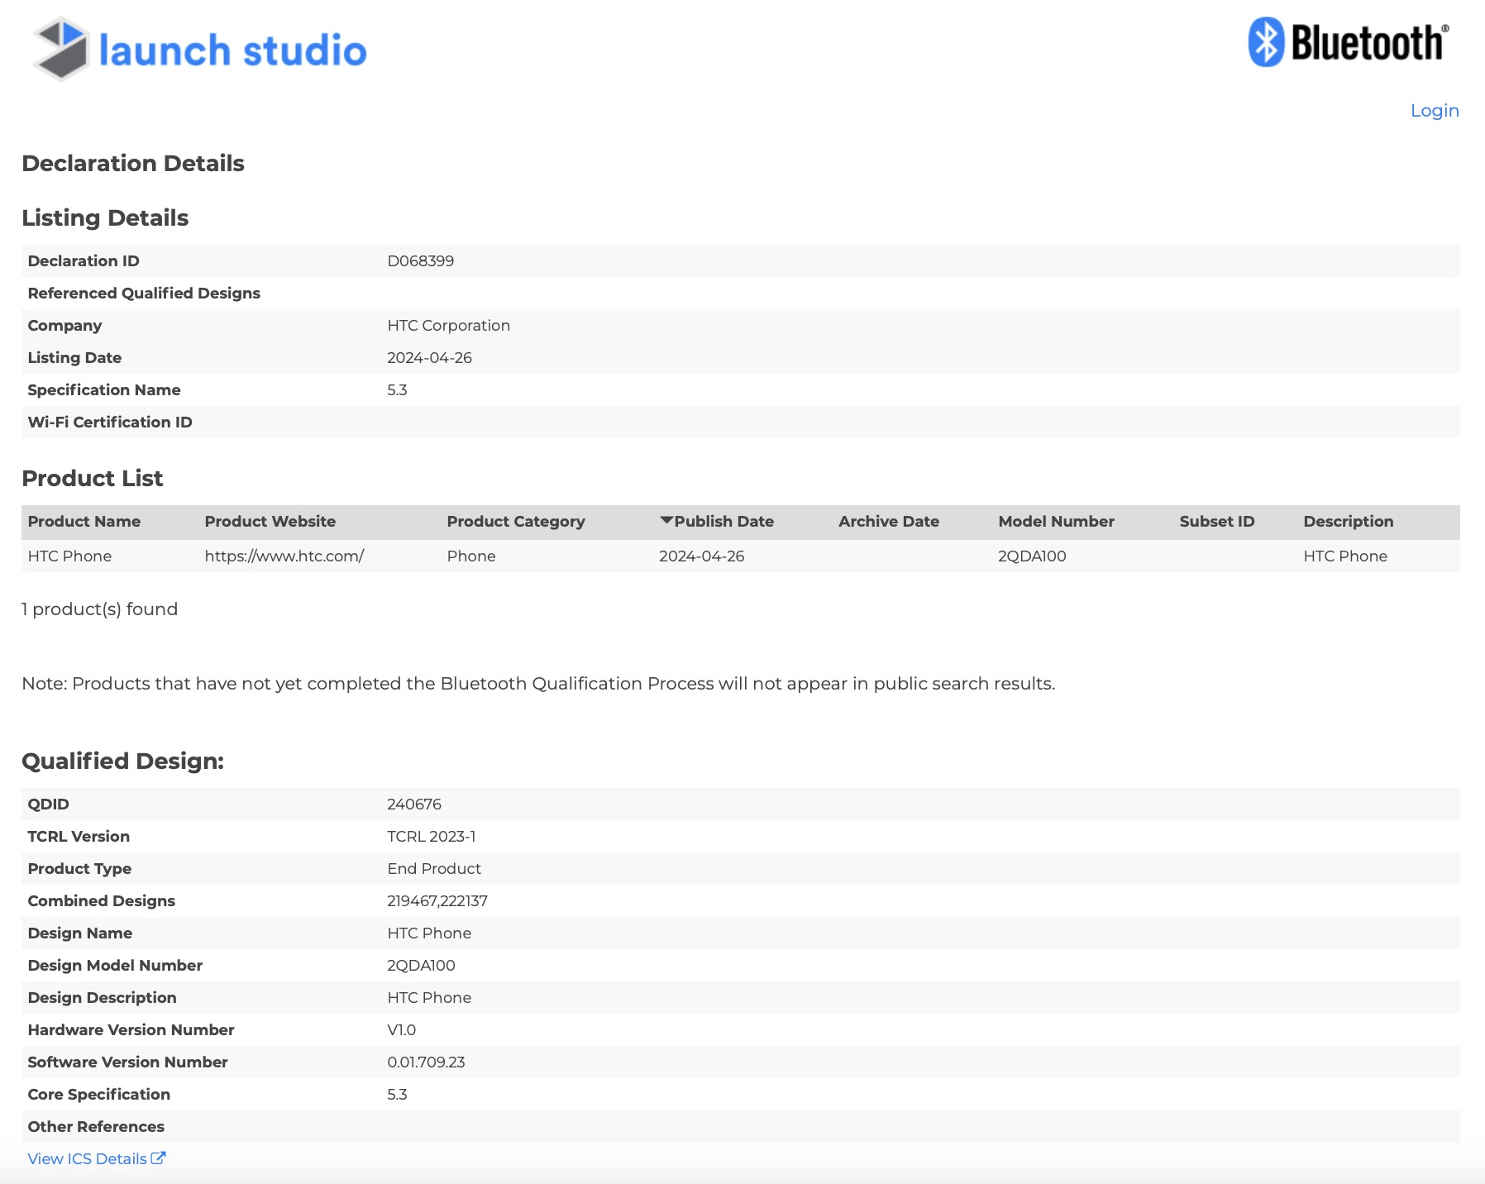Viewport: 1485px width, 1184px height.
Task: Click the Wi-Fi Certification ID label
Action: coord(110,422)
